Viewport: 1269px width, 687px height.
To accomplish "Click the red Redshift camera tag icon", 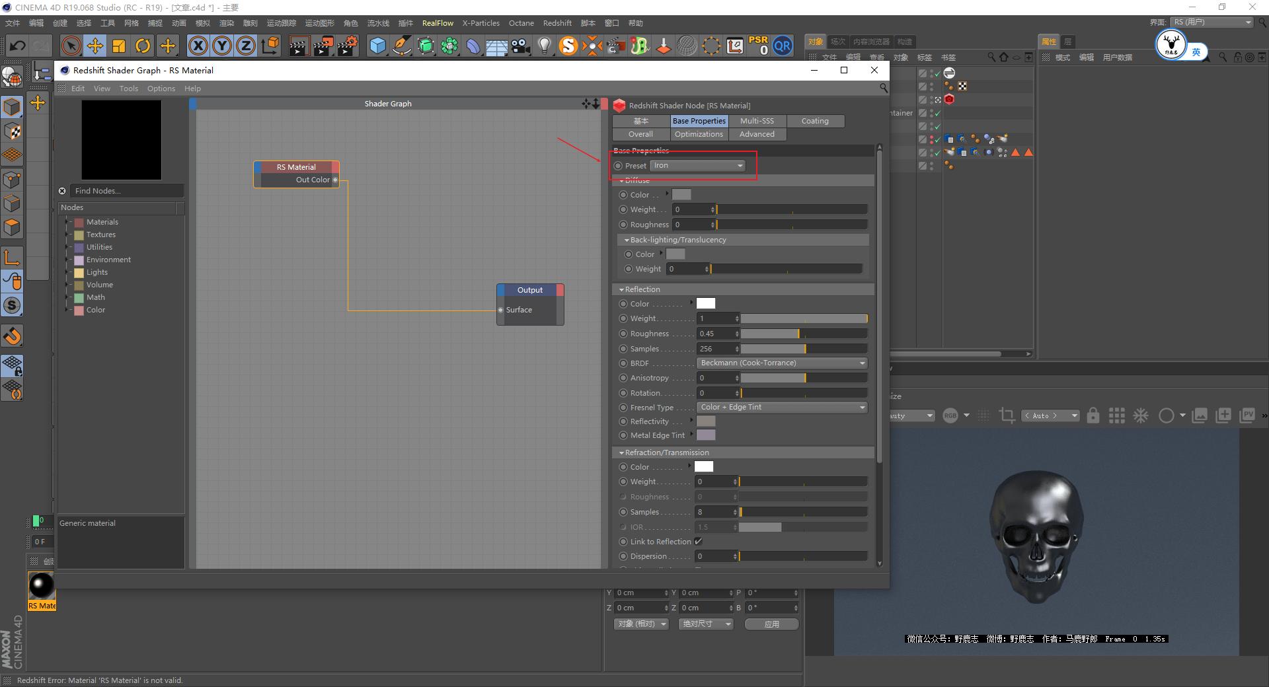I will pyautogui.click(x=950, y=99).
